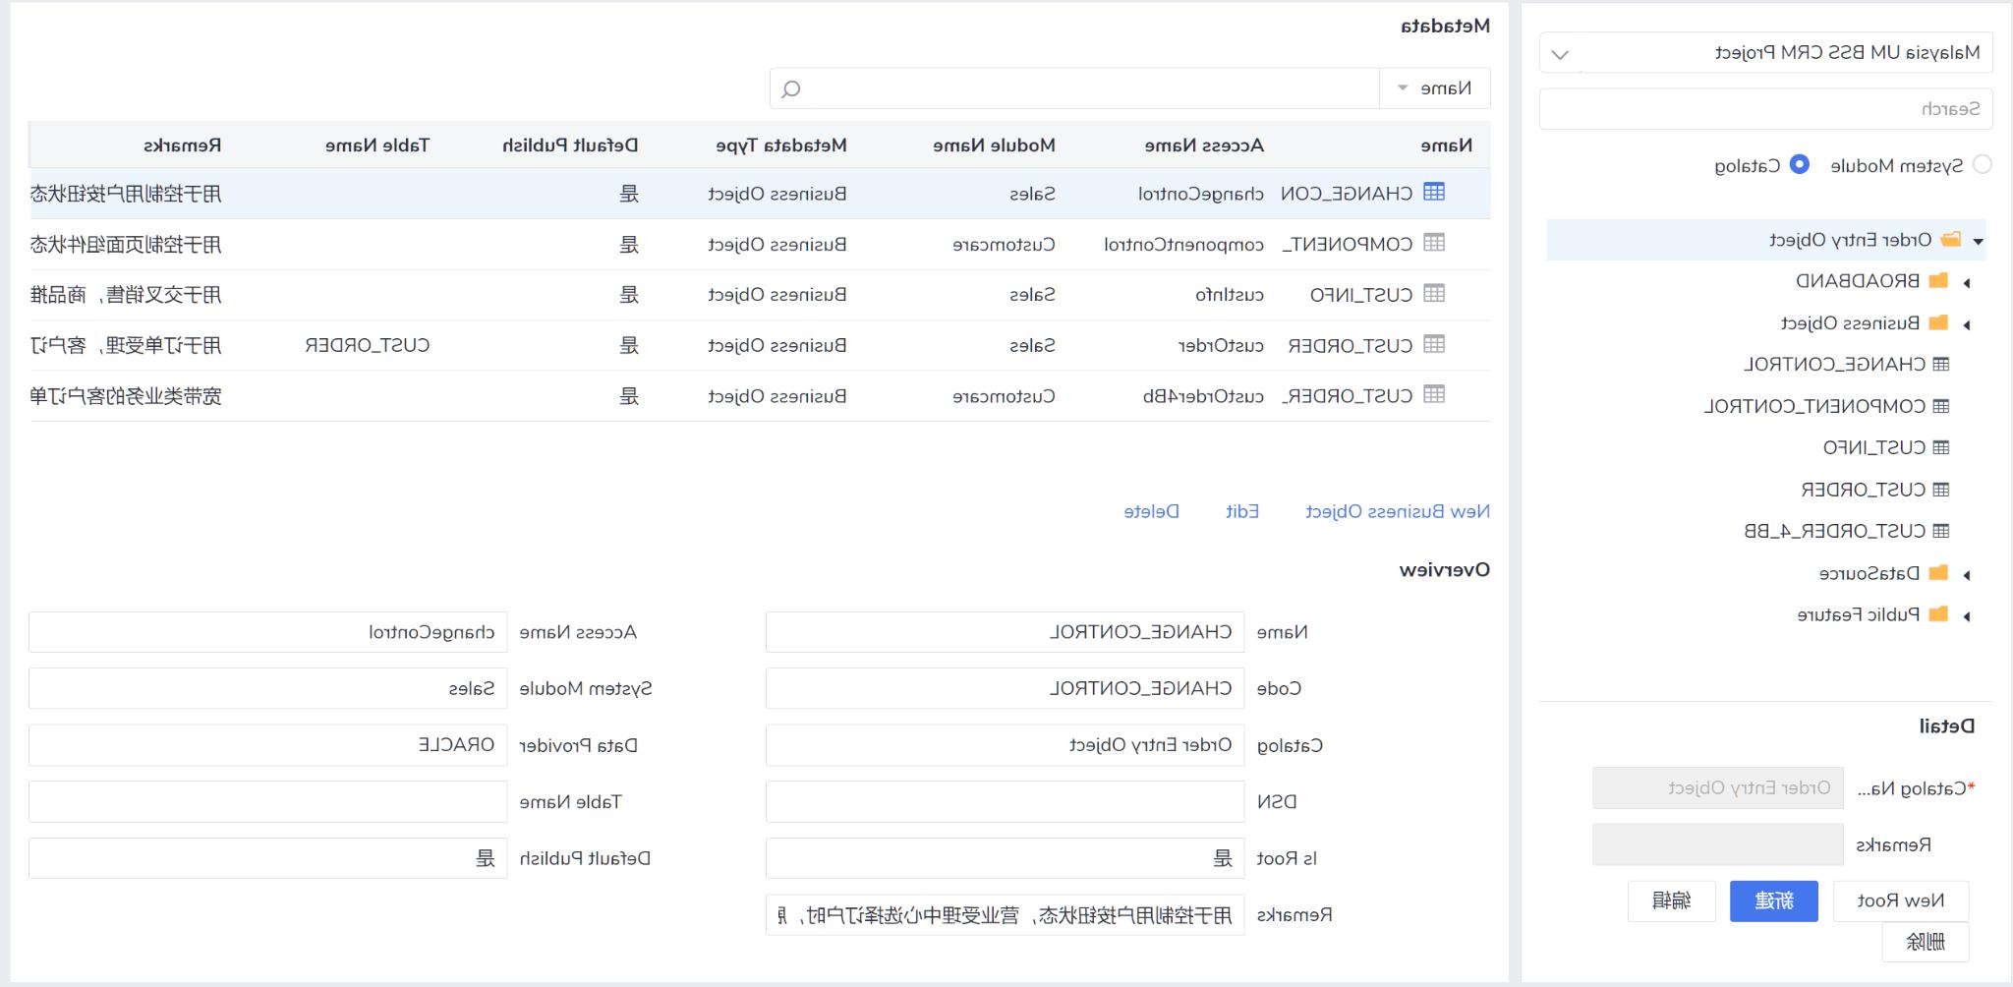Collapse the Order Entry Object tree node

point(1978,242)
